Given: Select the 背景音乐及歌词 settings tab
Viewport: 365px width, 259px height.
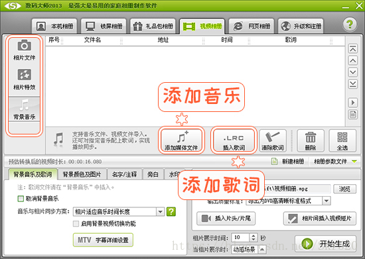Looking at the screenshot, I should [33, 174].
